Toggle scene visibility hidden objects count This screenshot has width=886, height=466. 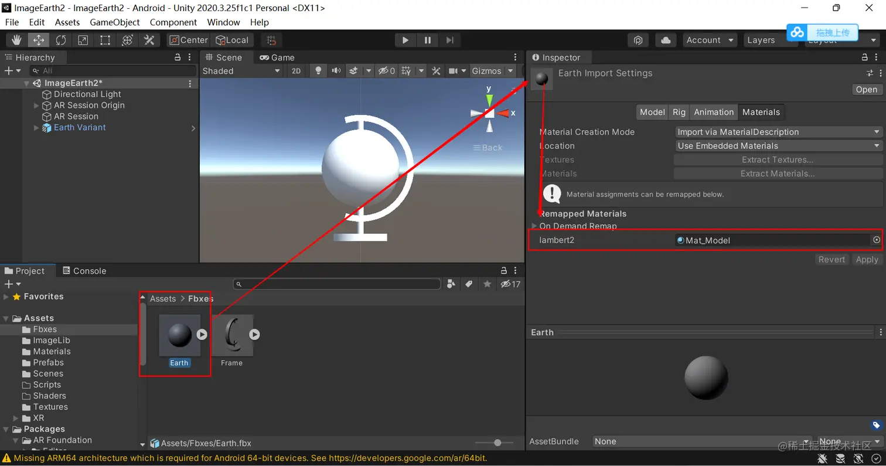coord(386,70)
